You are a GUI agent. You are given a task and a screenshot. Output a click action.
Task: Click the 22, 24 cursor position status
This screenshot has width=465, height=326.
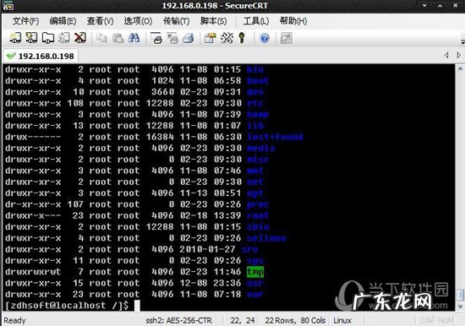[x=243, y=320]
